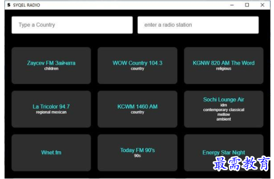Click the SYQEL RADIO title text
The width and height of the screenshot is (274, 179).
click(27, 5)
